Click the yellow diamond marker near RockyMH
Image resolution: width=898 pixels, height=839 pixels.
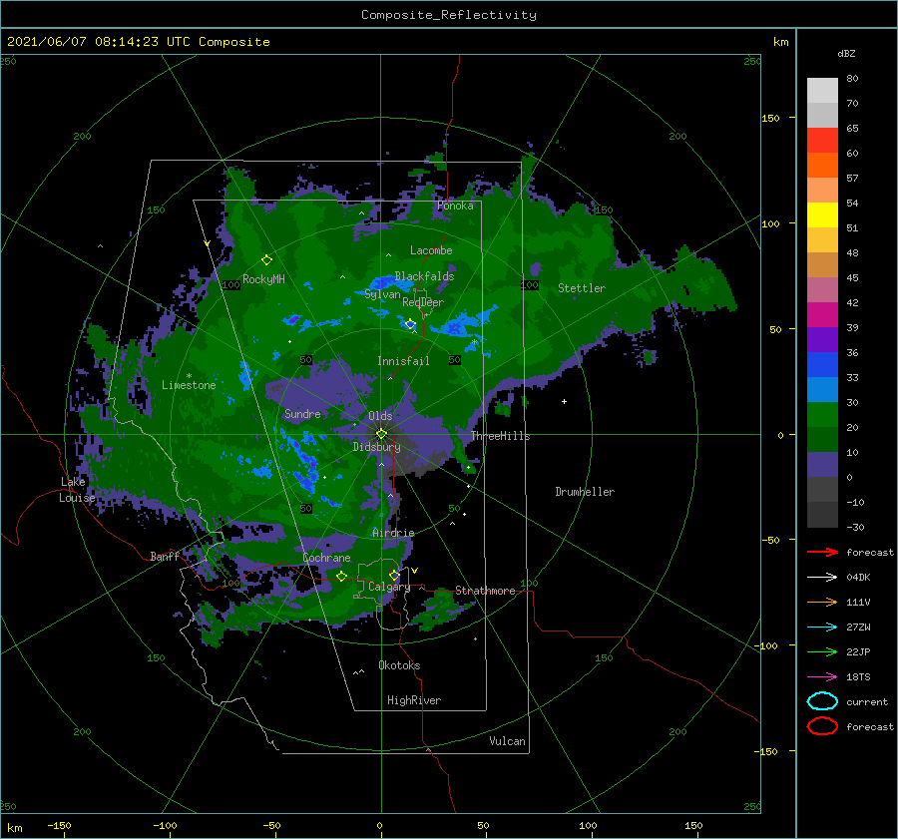click(266, 260)
